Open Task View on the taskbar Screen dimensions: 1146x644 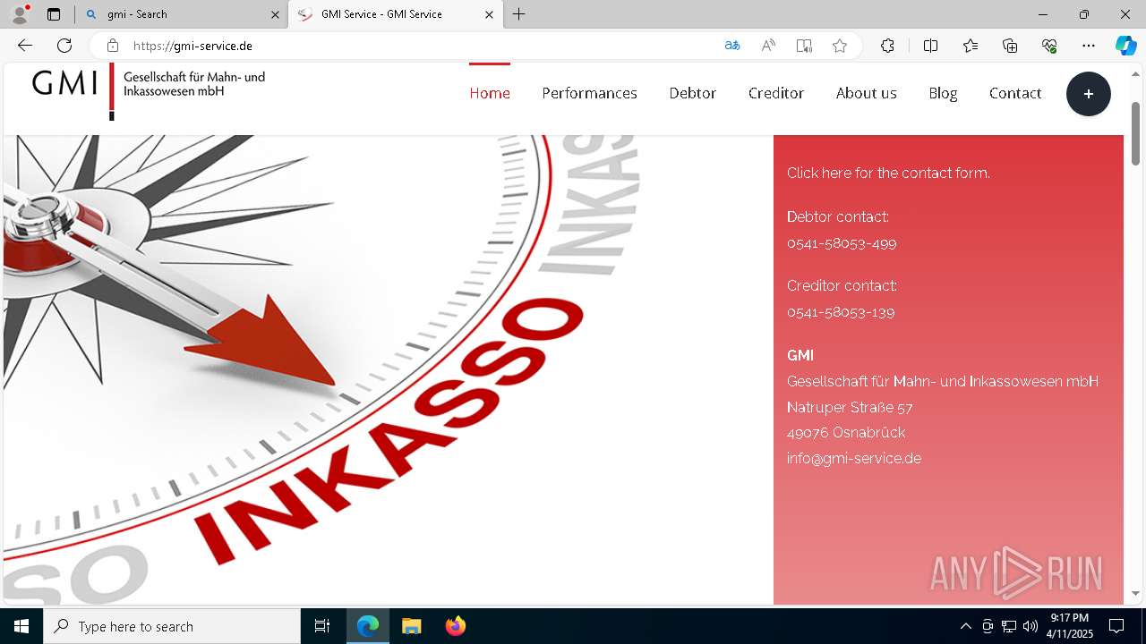[322, 626]
